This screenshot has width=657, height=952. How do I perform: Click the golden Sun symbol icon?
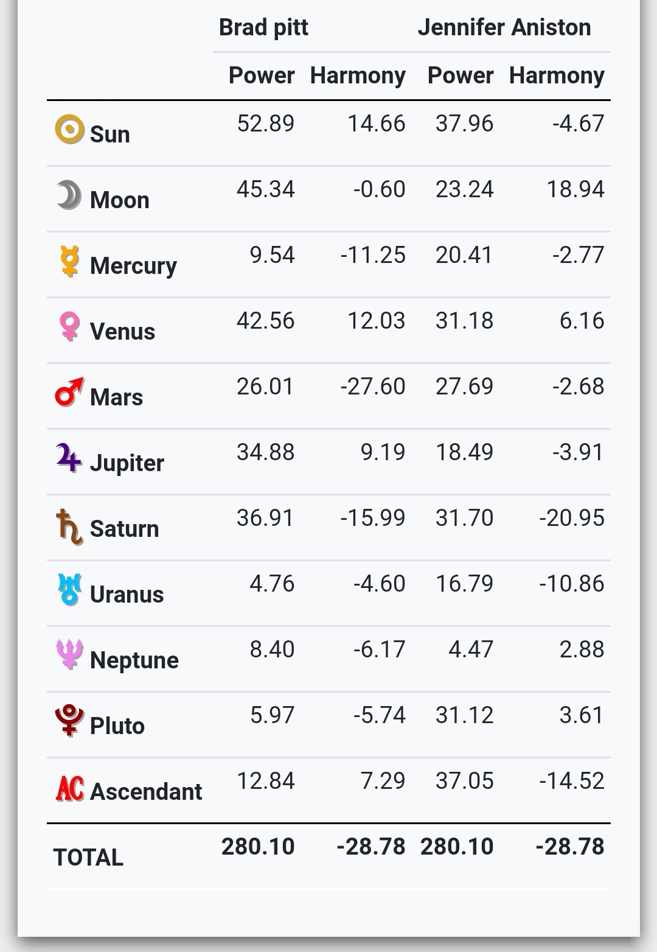click(69, 129)
